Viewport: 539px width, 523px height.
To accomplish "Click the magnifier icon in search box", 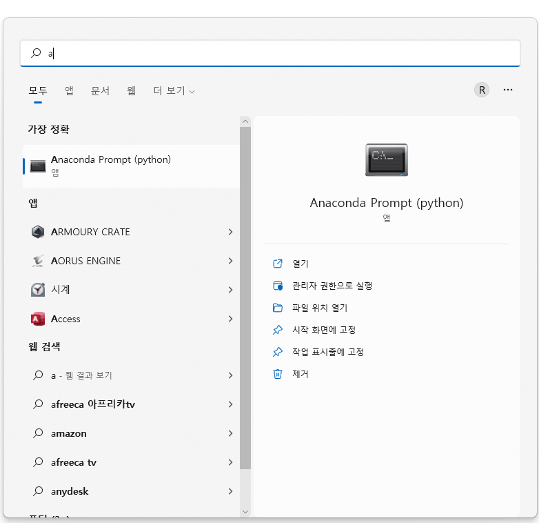I will 36,53.
